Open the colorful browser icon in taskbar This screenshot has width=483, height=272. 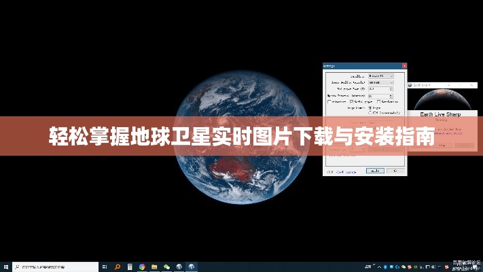(x=142, y=267)
